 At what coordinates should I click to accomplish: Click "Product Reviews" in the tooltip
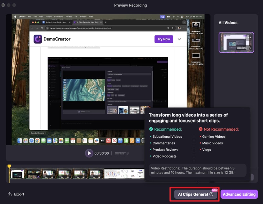[x=165, y=150]
